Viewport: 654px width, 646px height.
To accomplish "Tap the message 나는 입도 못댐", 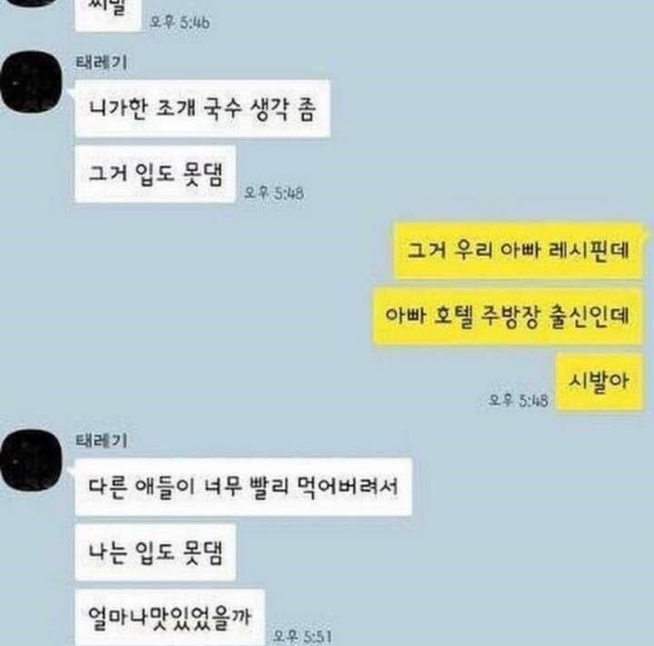I will tap(155, 552).
